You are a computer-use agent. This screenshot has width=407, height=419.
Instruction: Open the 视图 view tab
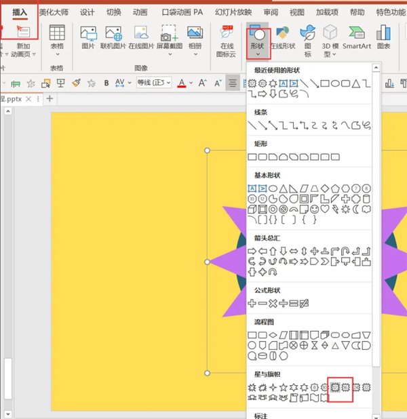point(297,12)
